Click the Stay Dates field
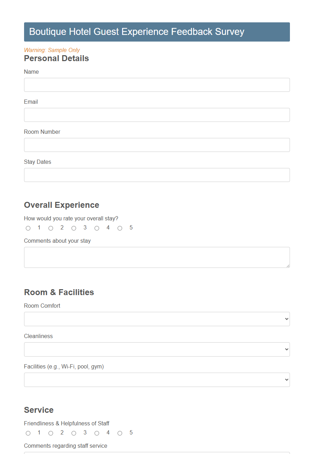 coord(157,175)
